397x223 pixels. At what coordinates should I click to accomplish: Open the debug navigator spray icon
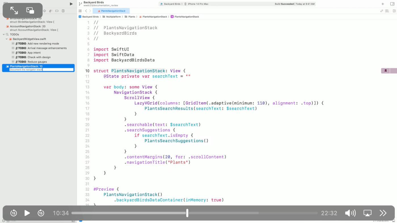50,11
